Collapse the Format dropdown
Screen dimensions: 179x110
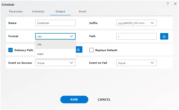71,36
